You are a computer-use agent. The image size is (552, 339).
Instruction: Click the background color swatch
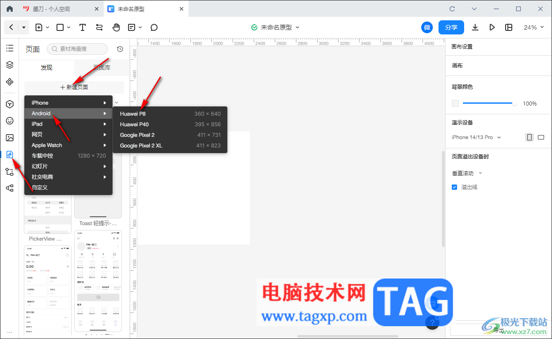[455, 103]
